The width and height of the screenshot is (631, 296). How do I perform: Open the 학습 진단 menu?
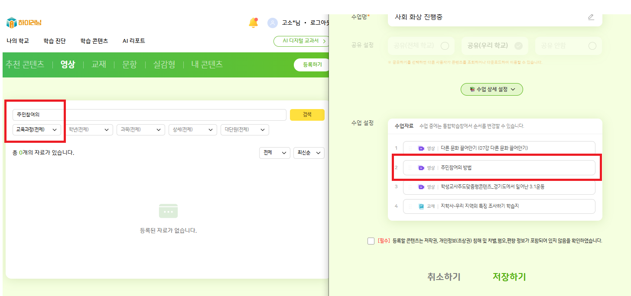coord(55,41)
